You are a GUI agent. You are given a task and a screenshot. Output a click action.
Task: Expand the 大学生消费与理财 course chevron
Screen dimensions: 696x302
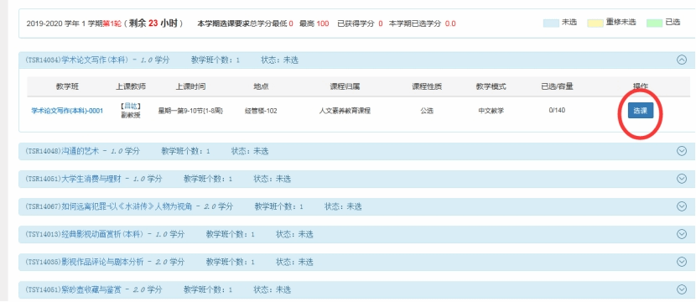coord(683,179)
